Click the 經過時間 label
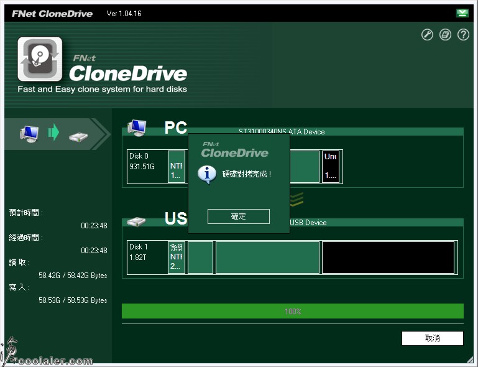This screenshot has width=478, height=367. coord(26,238)
